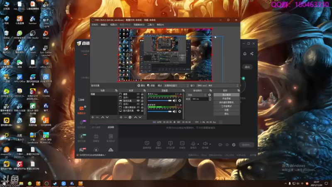Open OBS Studio desktop shortcut
Image resolution: width=332 pixels, height=187 pixels.
click(33, 35)
